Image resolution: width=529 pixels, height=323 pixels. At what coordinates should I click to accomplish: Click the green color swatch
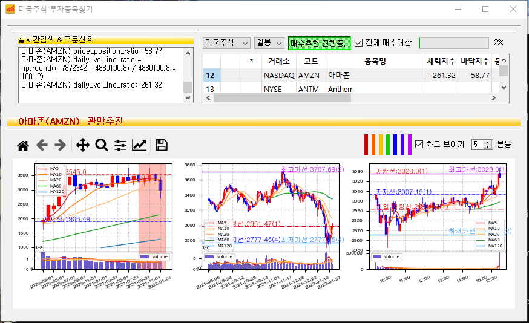(388, 145)
